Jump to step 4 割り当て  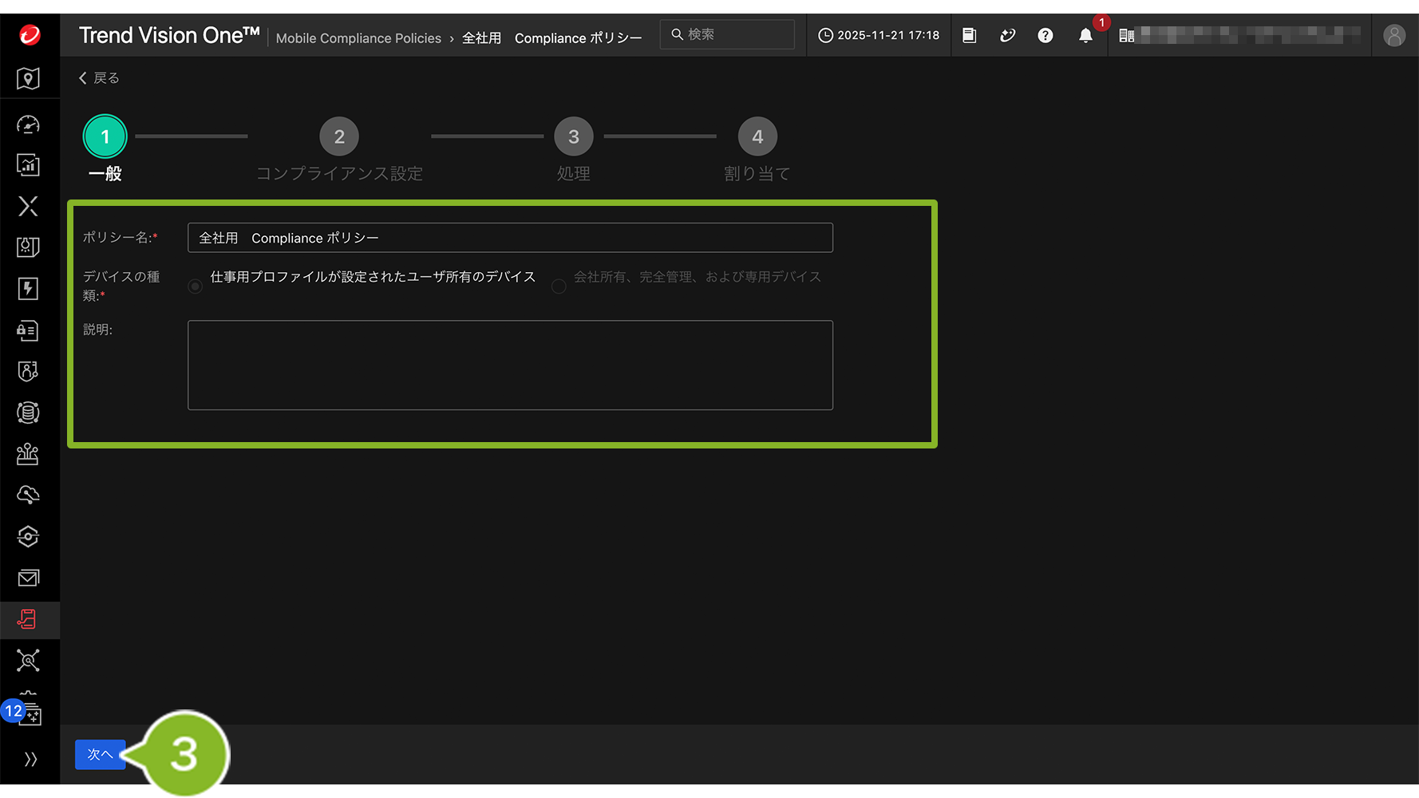tap(757, 137)
